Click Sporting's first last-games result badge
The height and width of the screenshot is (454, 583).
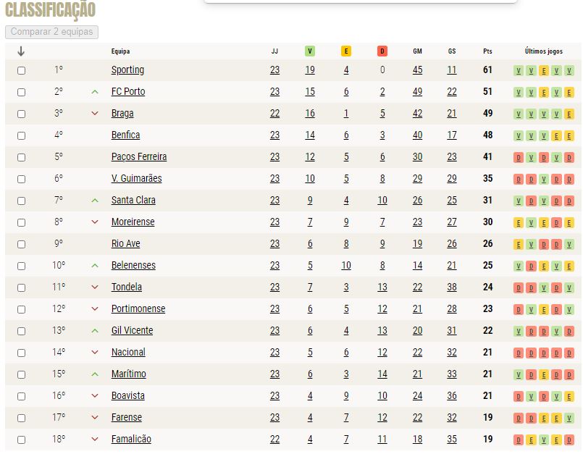pos(519,70)
